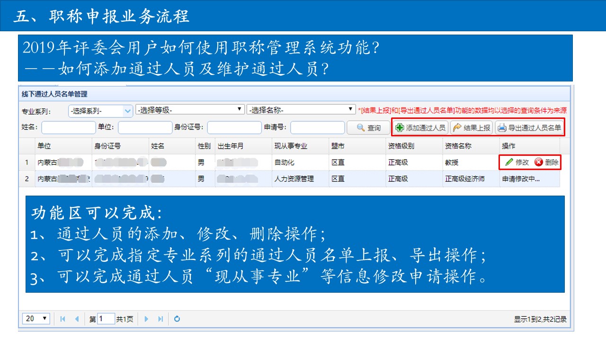Screen dimensions: 606x341
Task: Refresh the list with the reload icon
Action: pos(177,319)
